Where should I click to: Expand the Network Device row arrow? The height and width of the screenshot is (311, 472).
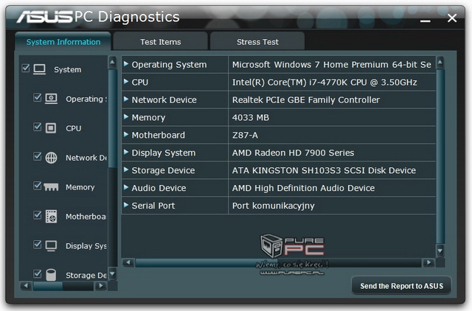pyautogui.click(x=126, y=99)
